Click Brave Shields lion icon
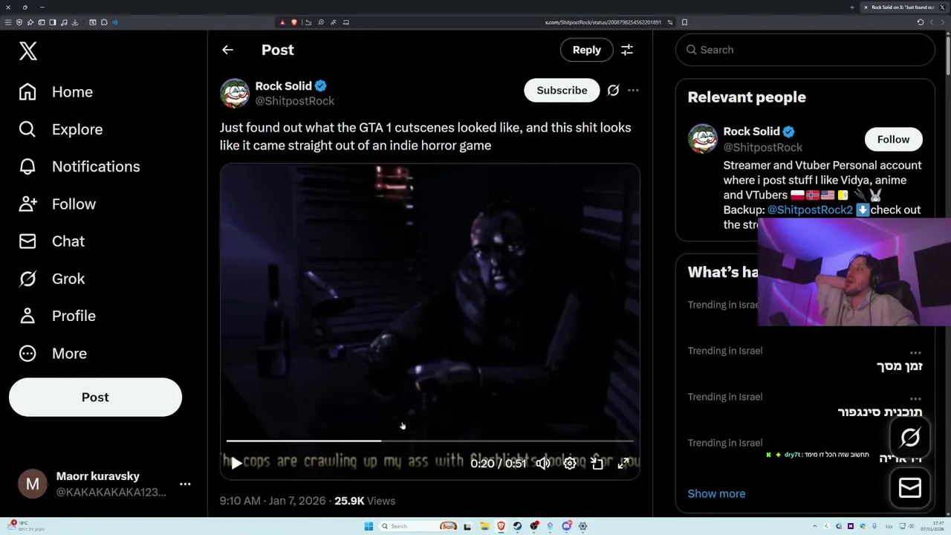This screenshot has height=535, width=951. (294, 22)
